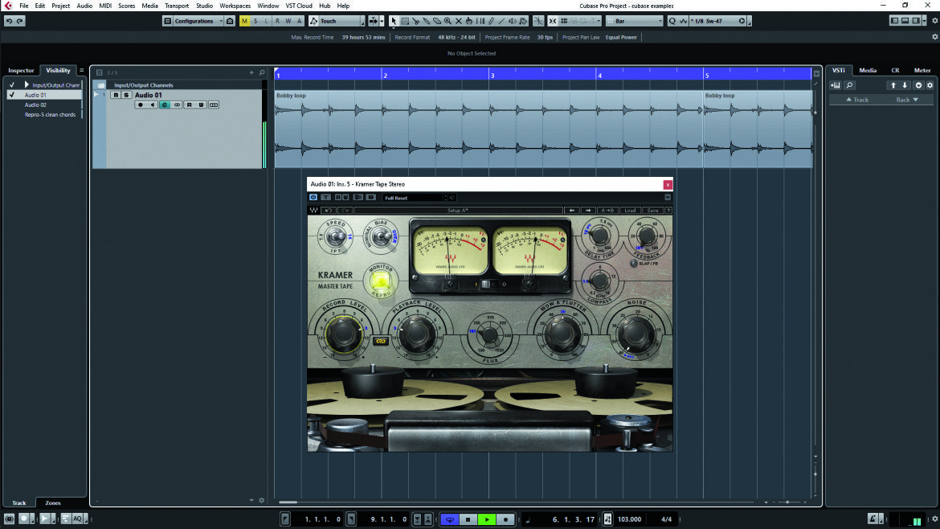This screenshot has width=940, height=529.
Task: Flip the Speed IPS toggle switch
Action: coord(335,237)
